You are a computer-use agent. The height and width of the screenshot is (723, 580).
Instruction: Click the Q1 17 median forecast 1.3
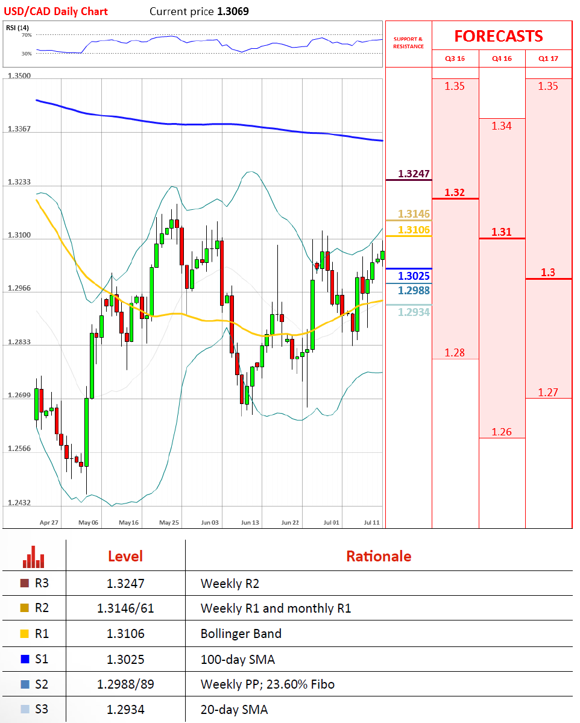(x=548, y=273)
